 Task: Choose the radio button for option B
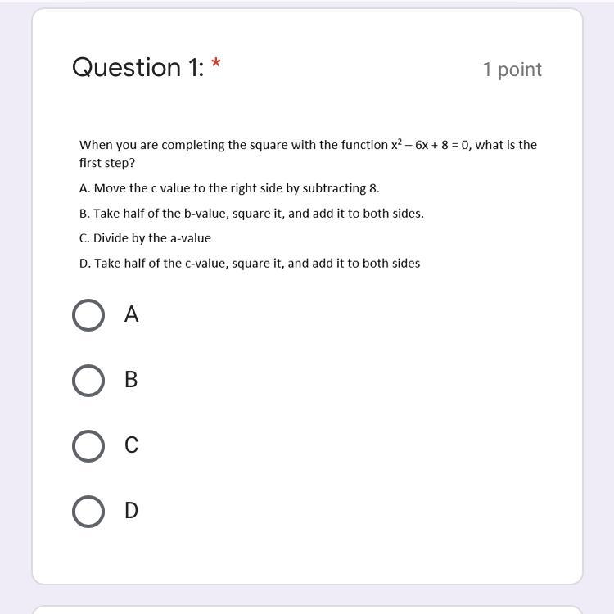pyautogui.click(x=88, y=380)
